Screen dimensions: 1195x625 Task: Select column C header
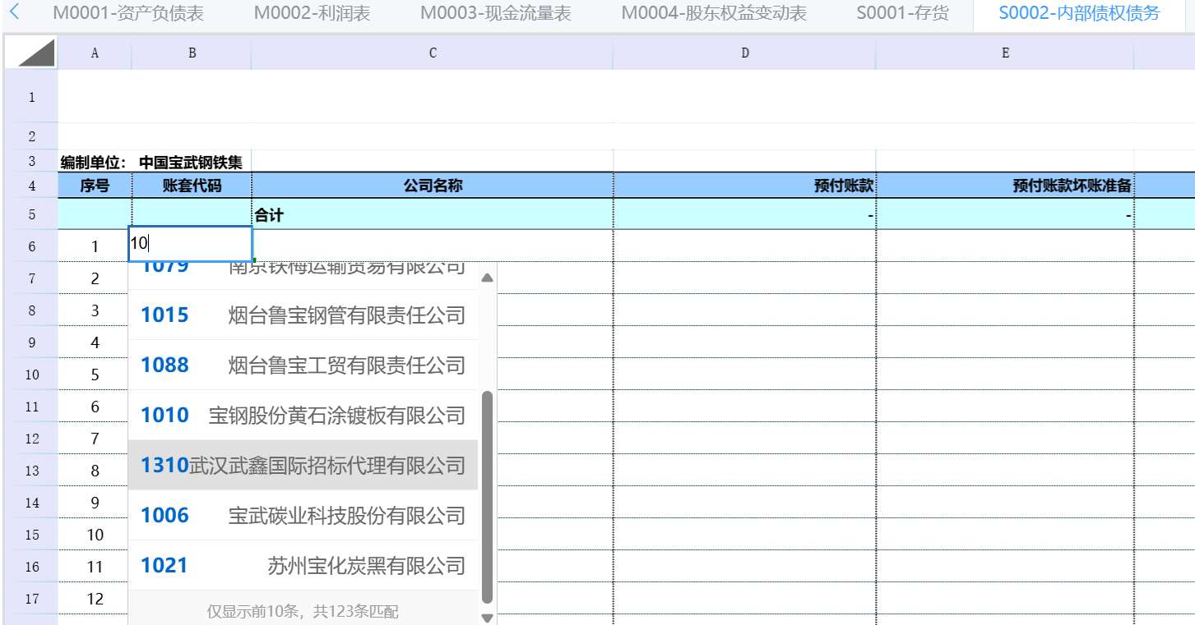coord(433,53)
